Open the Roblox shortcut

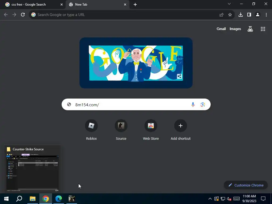[91, 130]
